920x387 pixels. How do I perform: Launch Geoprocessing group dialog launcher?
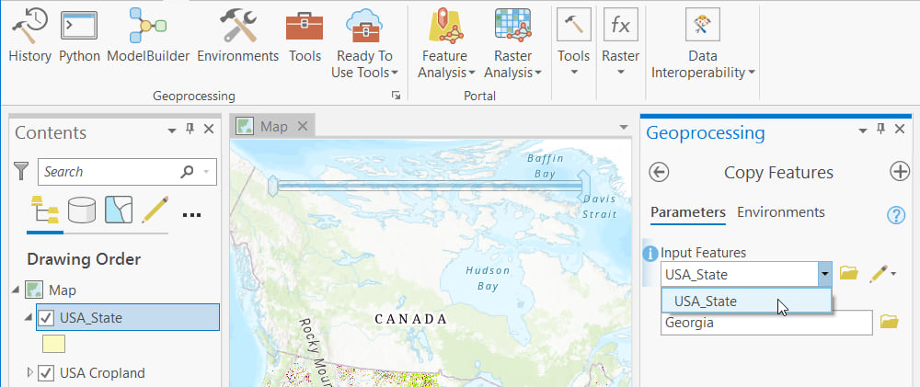396,96
